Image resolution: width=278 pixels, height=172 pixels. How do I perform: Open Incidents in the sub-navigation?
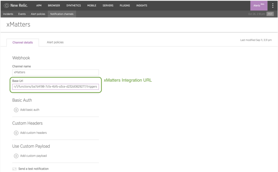tap(8, 14)
